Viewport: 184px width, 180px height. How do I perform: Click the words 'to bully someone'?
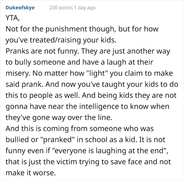pos(35,62)
